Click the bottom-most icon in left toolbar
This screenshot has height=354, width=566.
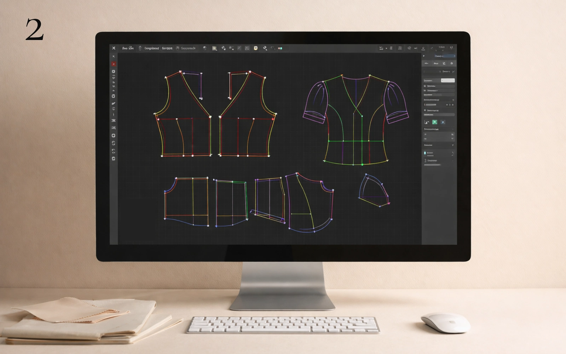114,159
